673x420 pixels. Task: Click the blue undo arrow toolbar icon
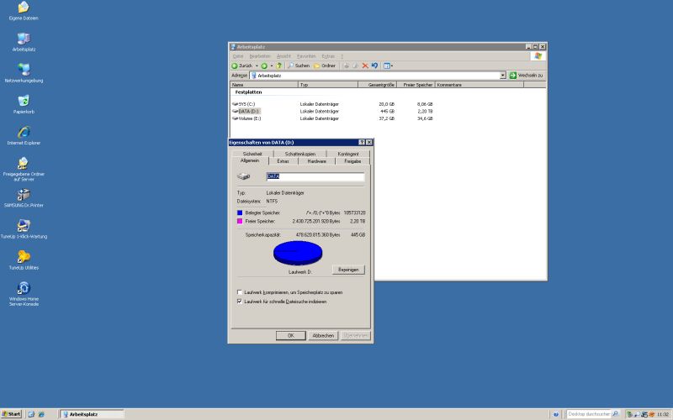tap(374, 66)
